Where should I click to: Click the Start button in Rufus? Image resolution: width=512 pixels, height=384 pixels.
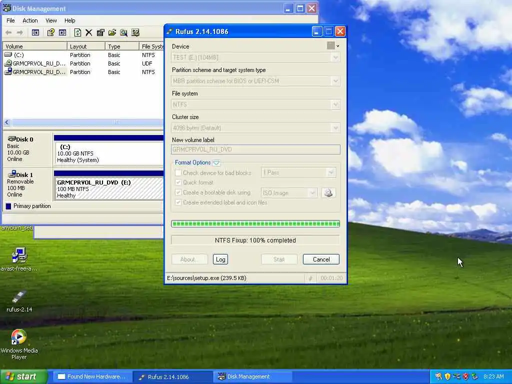[279, 259]
